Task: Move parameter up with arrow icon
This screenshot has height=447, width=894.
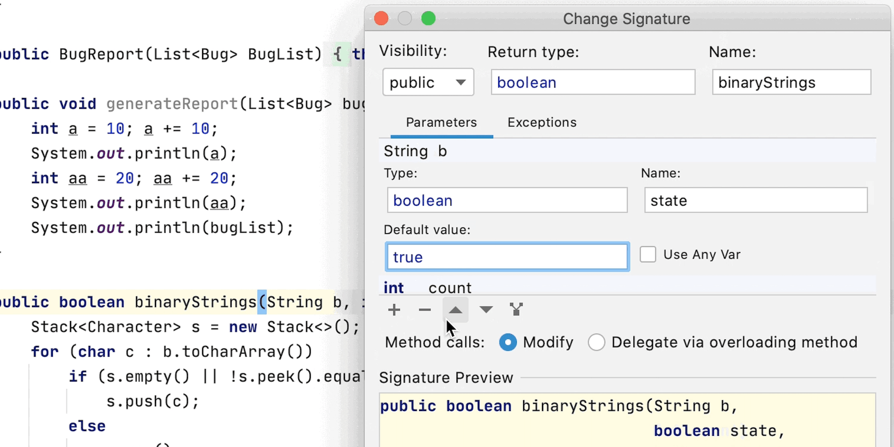Action: (x=456, y=310)
